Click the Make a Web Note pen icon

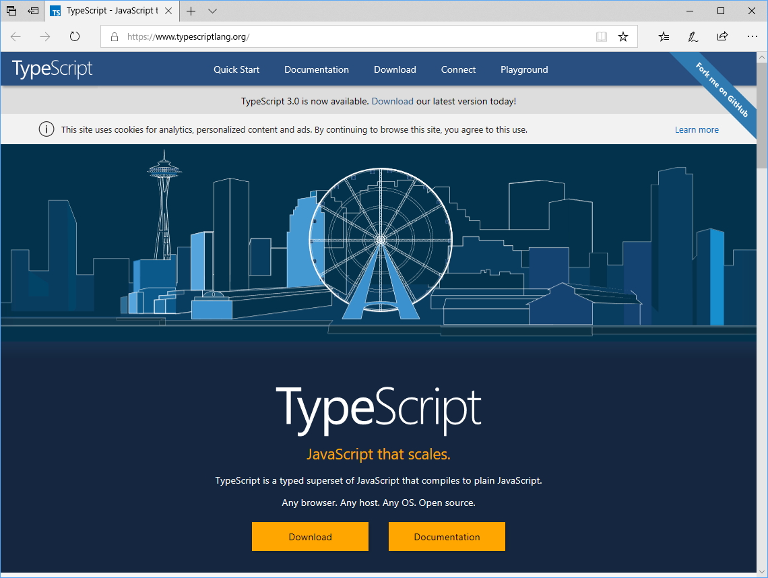693,36
